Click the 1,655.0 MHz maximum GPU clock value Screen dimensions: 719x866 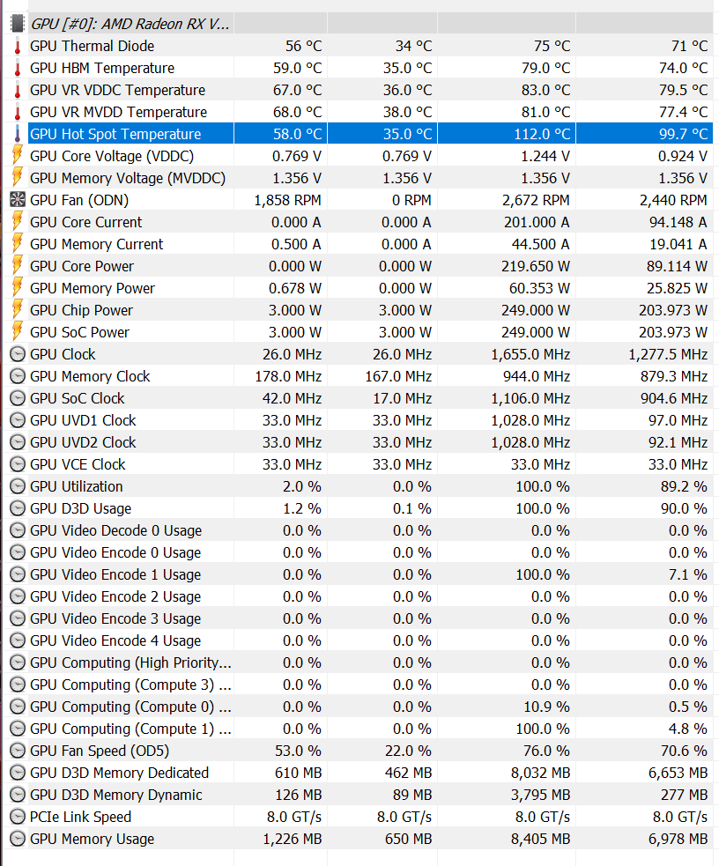tap(530, 354)
